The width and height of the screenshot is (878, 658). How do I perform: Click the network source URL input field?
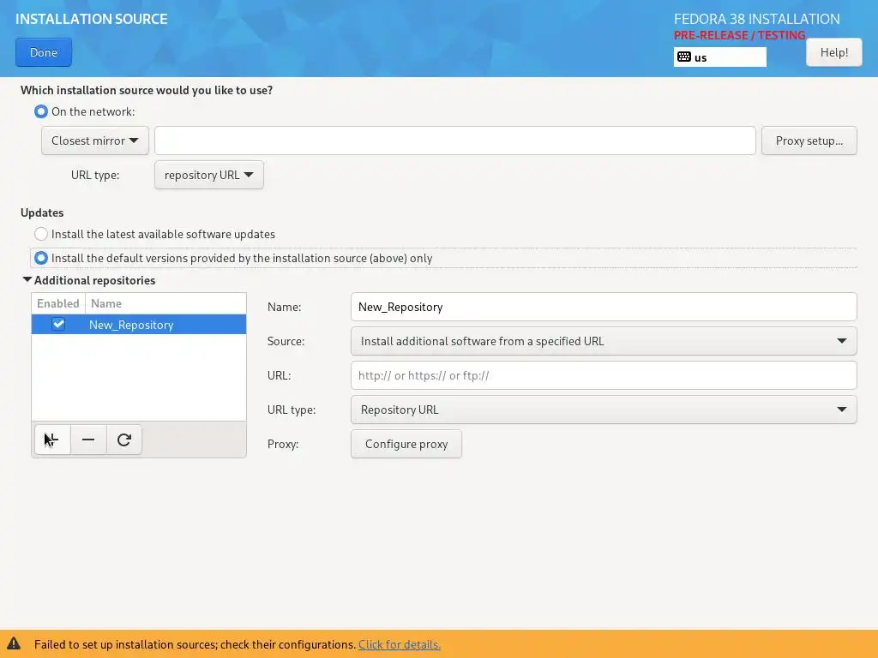click(x=455, y=141)
